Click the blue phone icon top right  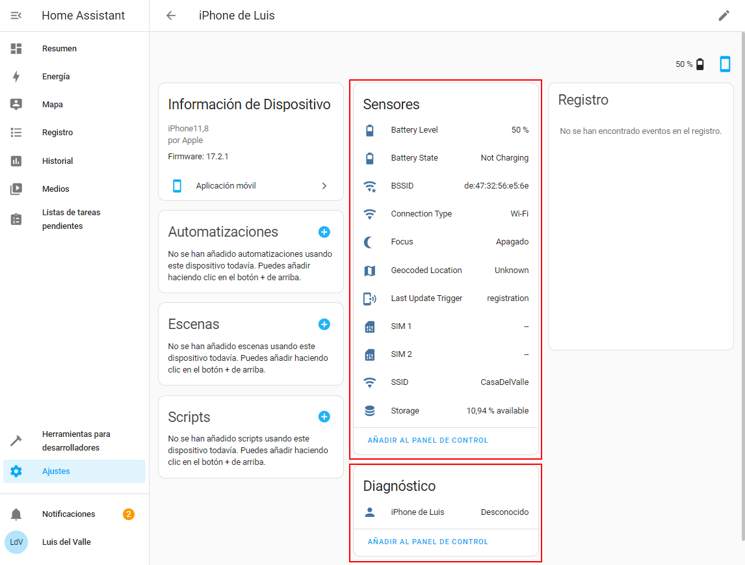pyautogui.click(x=725, y=64)
